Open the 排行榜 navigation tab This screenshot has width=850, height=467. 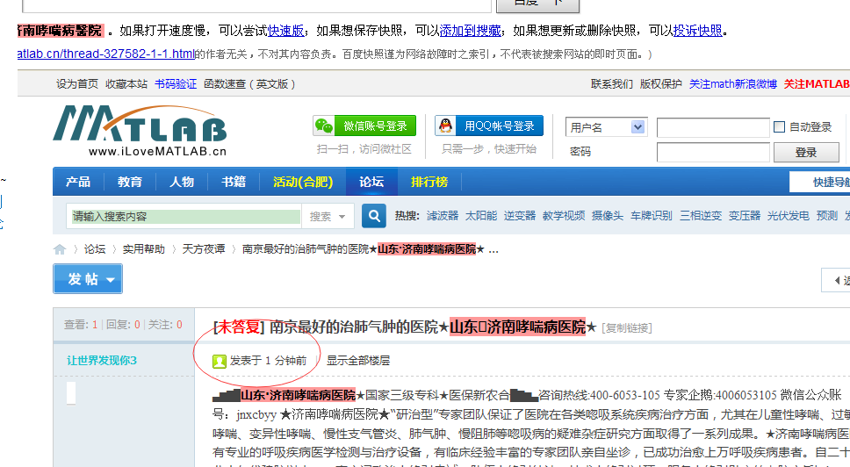click(x=429, y=182)
